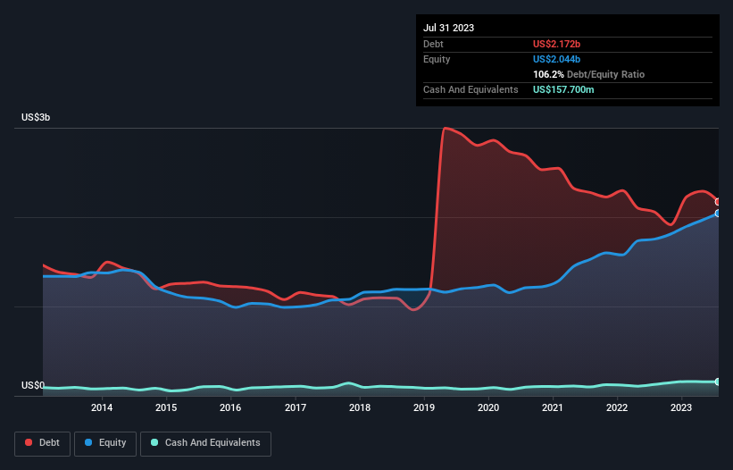Click the 2023 x-axis label
This screenshot has height=470, width=733.
(681, 407)
